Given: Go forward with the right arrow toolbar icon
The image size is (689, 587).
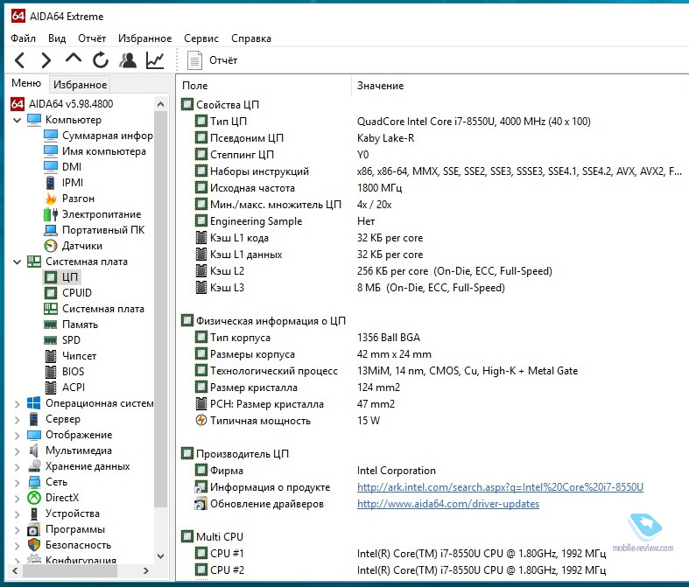Looking at the screenshot, I should point(46,60).
